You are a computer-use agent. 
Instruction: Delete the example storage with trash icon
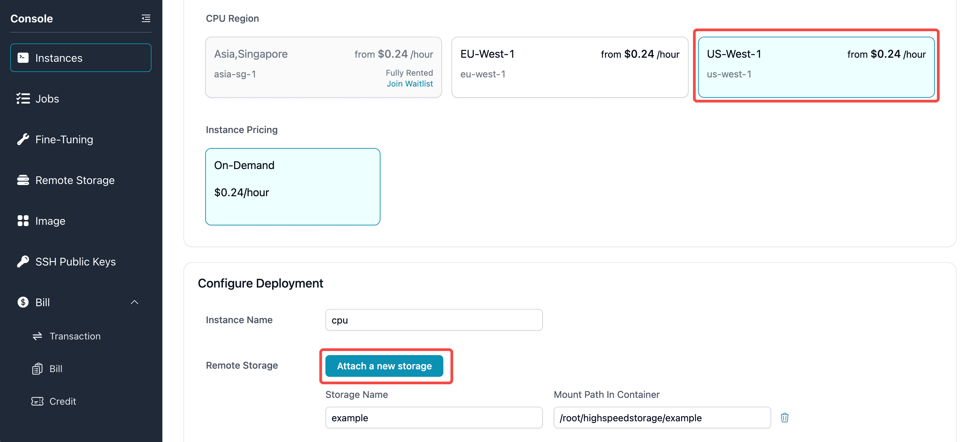784,417
